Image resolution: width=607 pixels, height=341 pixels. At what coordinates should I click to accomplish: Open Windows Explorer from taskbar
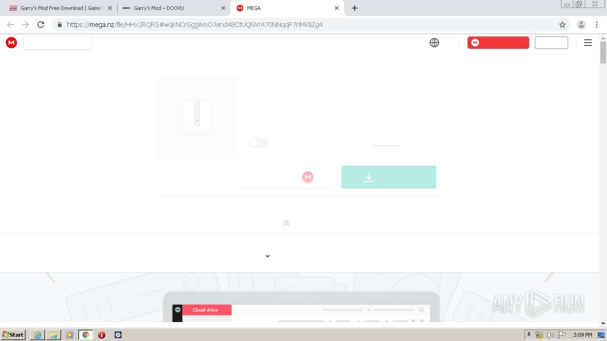(x=54, y=335)
